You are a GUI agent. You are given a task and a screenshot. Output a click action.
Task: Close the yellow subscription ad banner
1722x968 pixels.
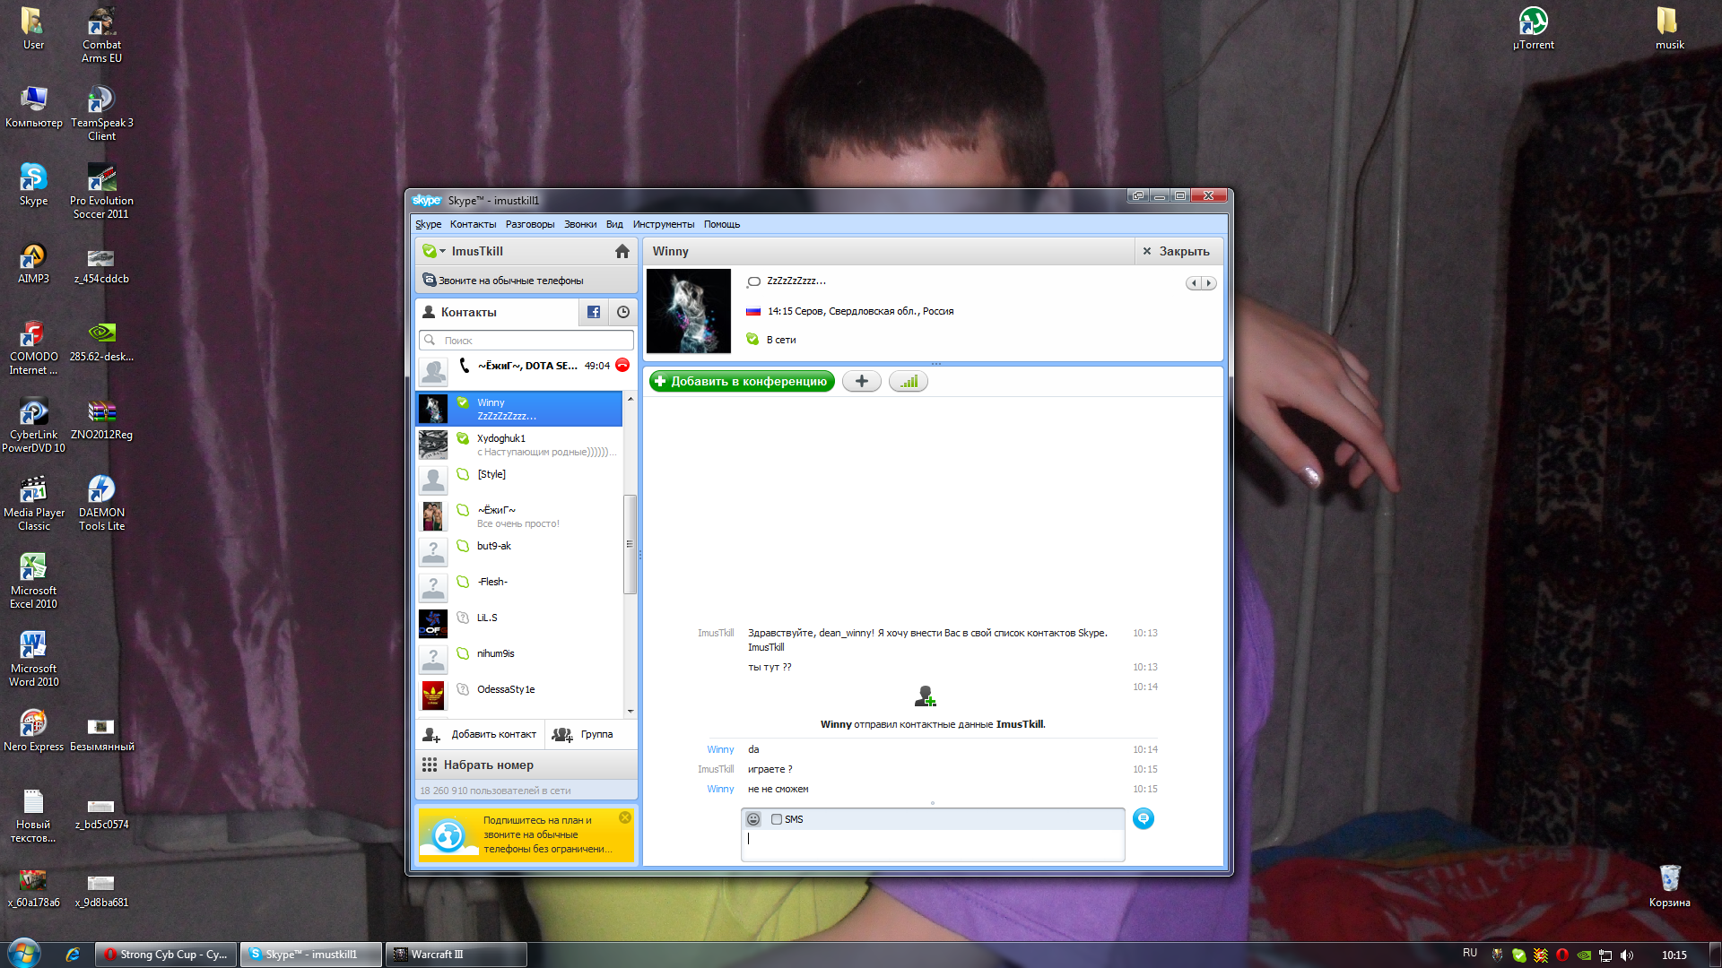click(x=625, y=817)
